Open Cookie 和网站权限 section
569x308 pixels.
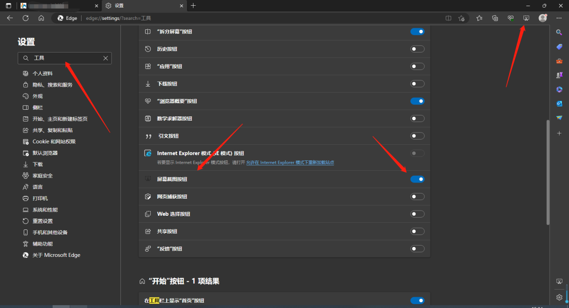click(49, 141)
